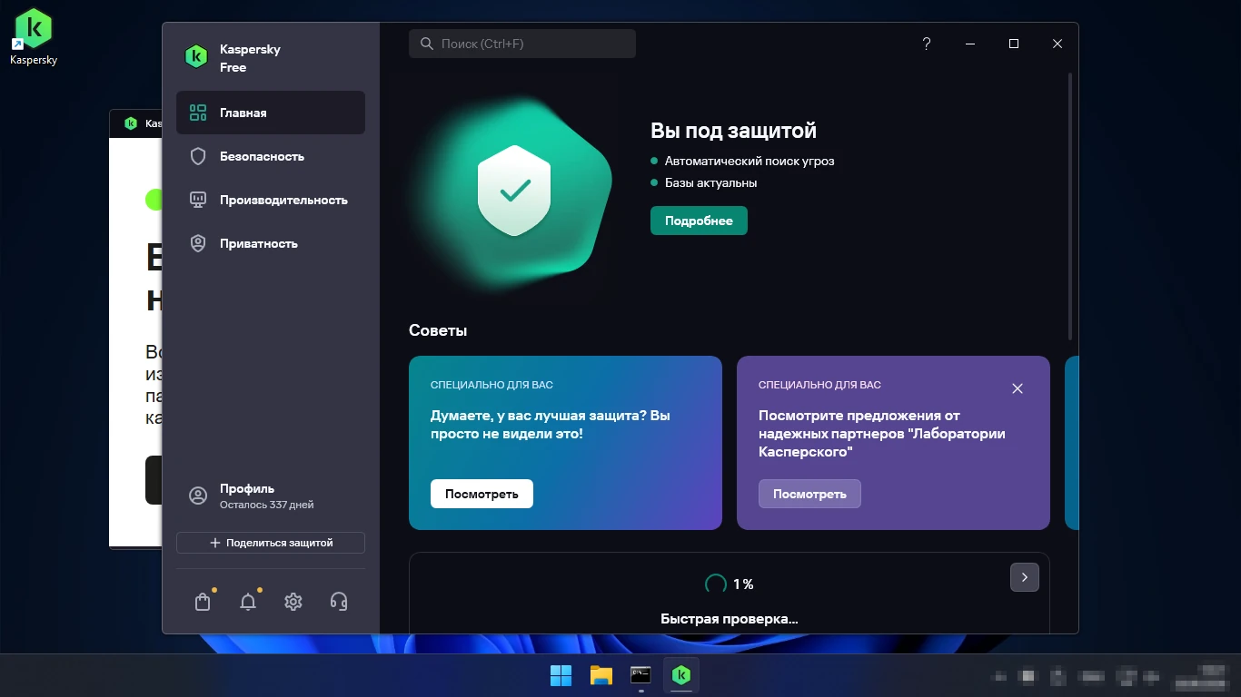Click the Kaspersky Free logo in sidebar

coord(196,57)
